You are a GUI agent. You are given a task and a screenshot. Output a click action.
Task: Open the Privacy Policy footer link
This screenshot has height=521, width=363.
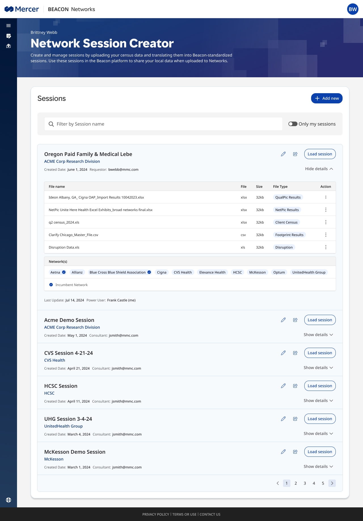point(156,514)
